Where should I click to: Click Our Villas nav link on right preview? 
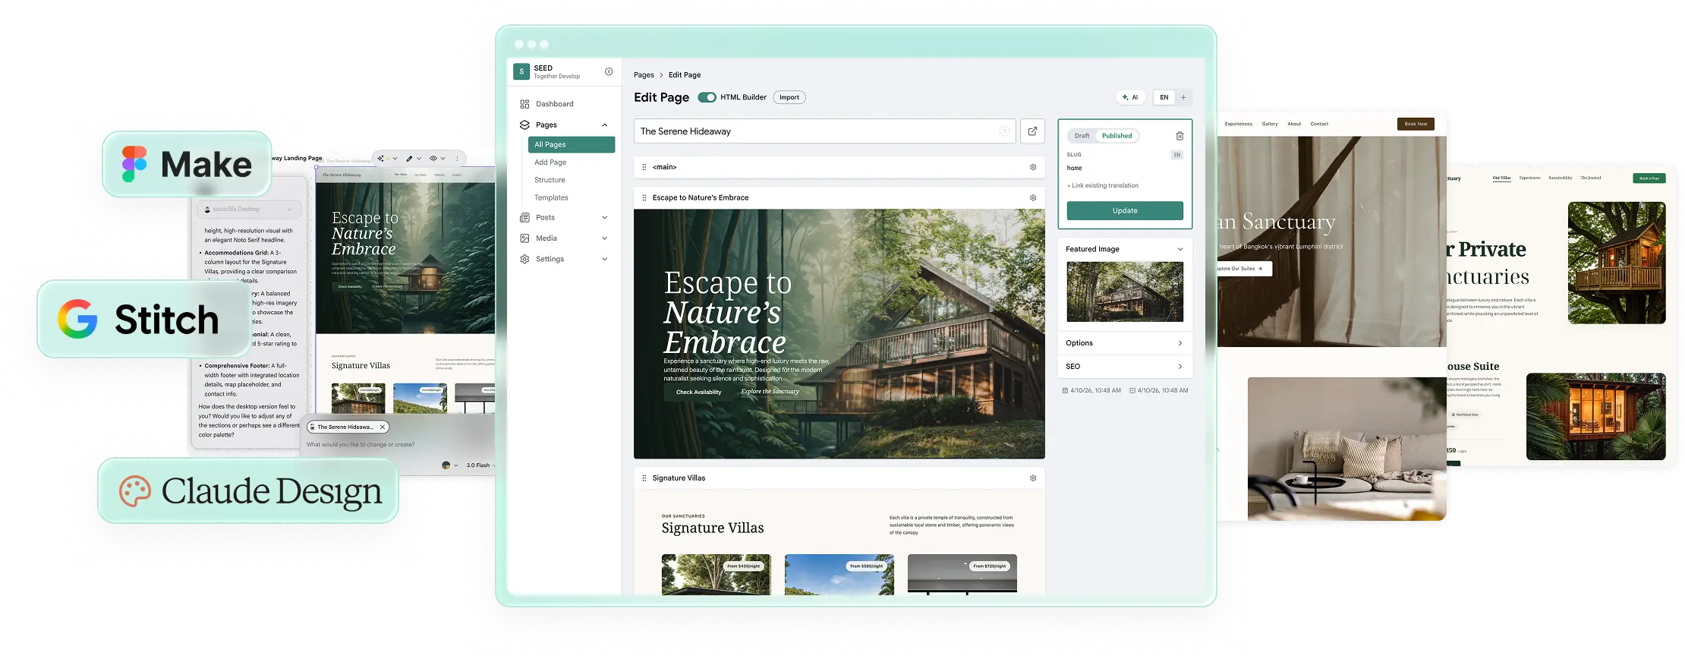(1501, 178)
